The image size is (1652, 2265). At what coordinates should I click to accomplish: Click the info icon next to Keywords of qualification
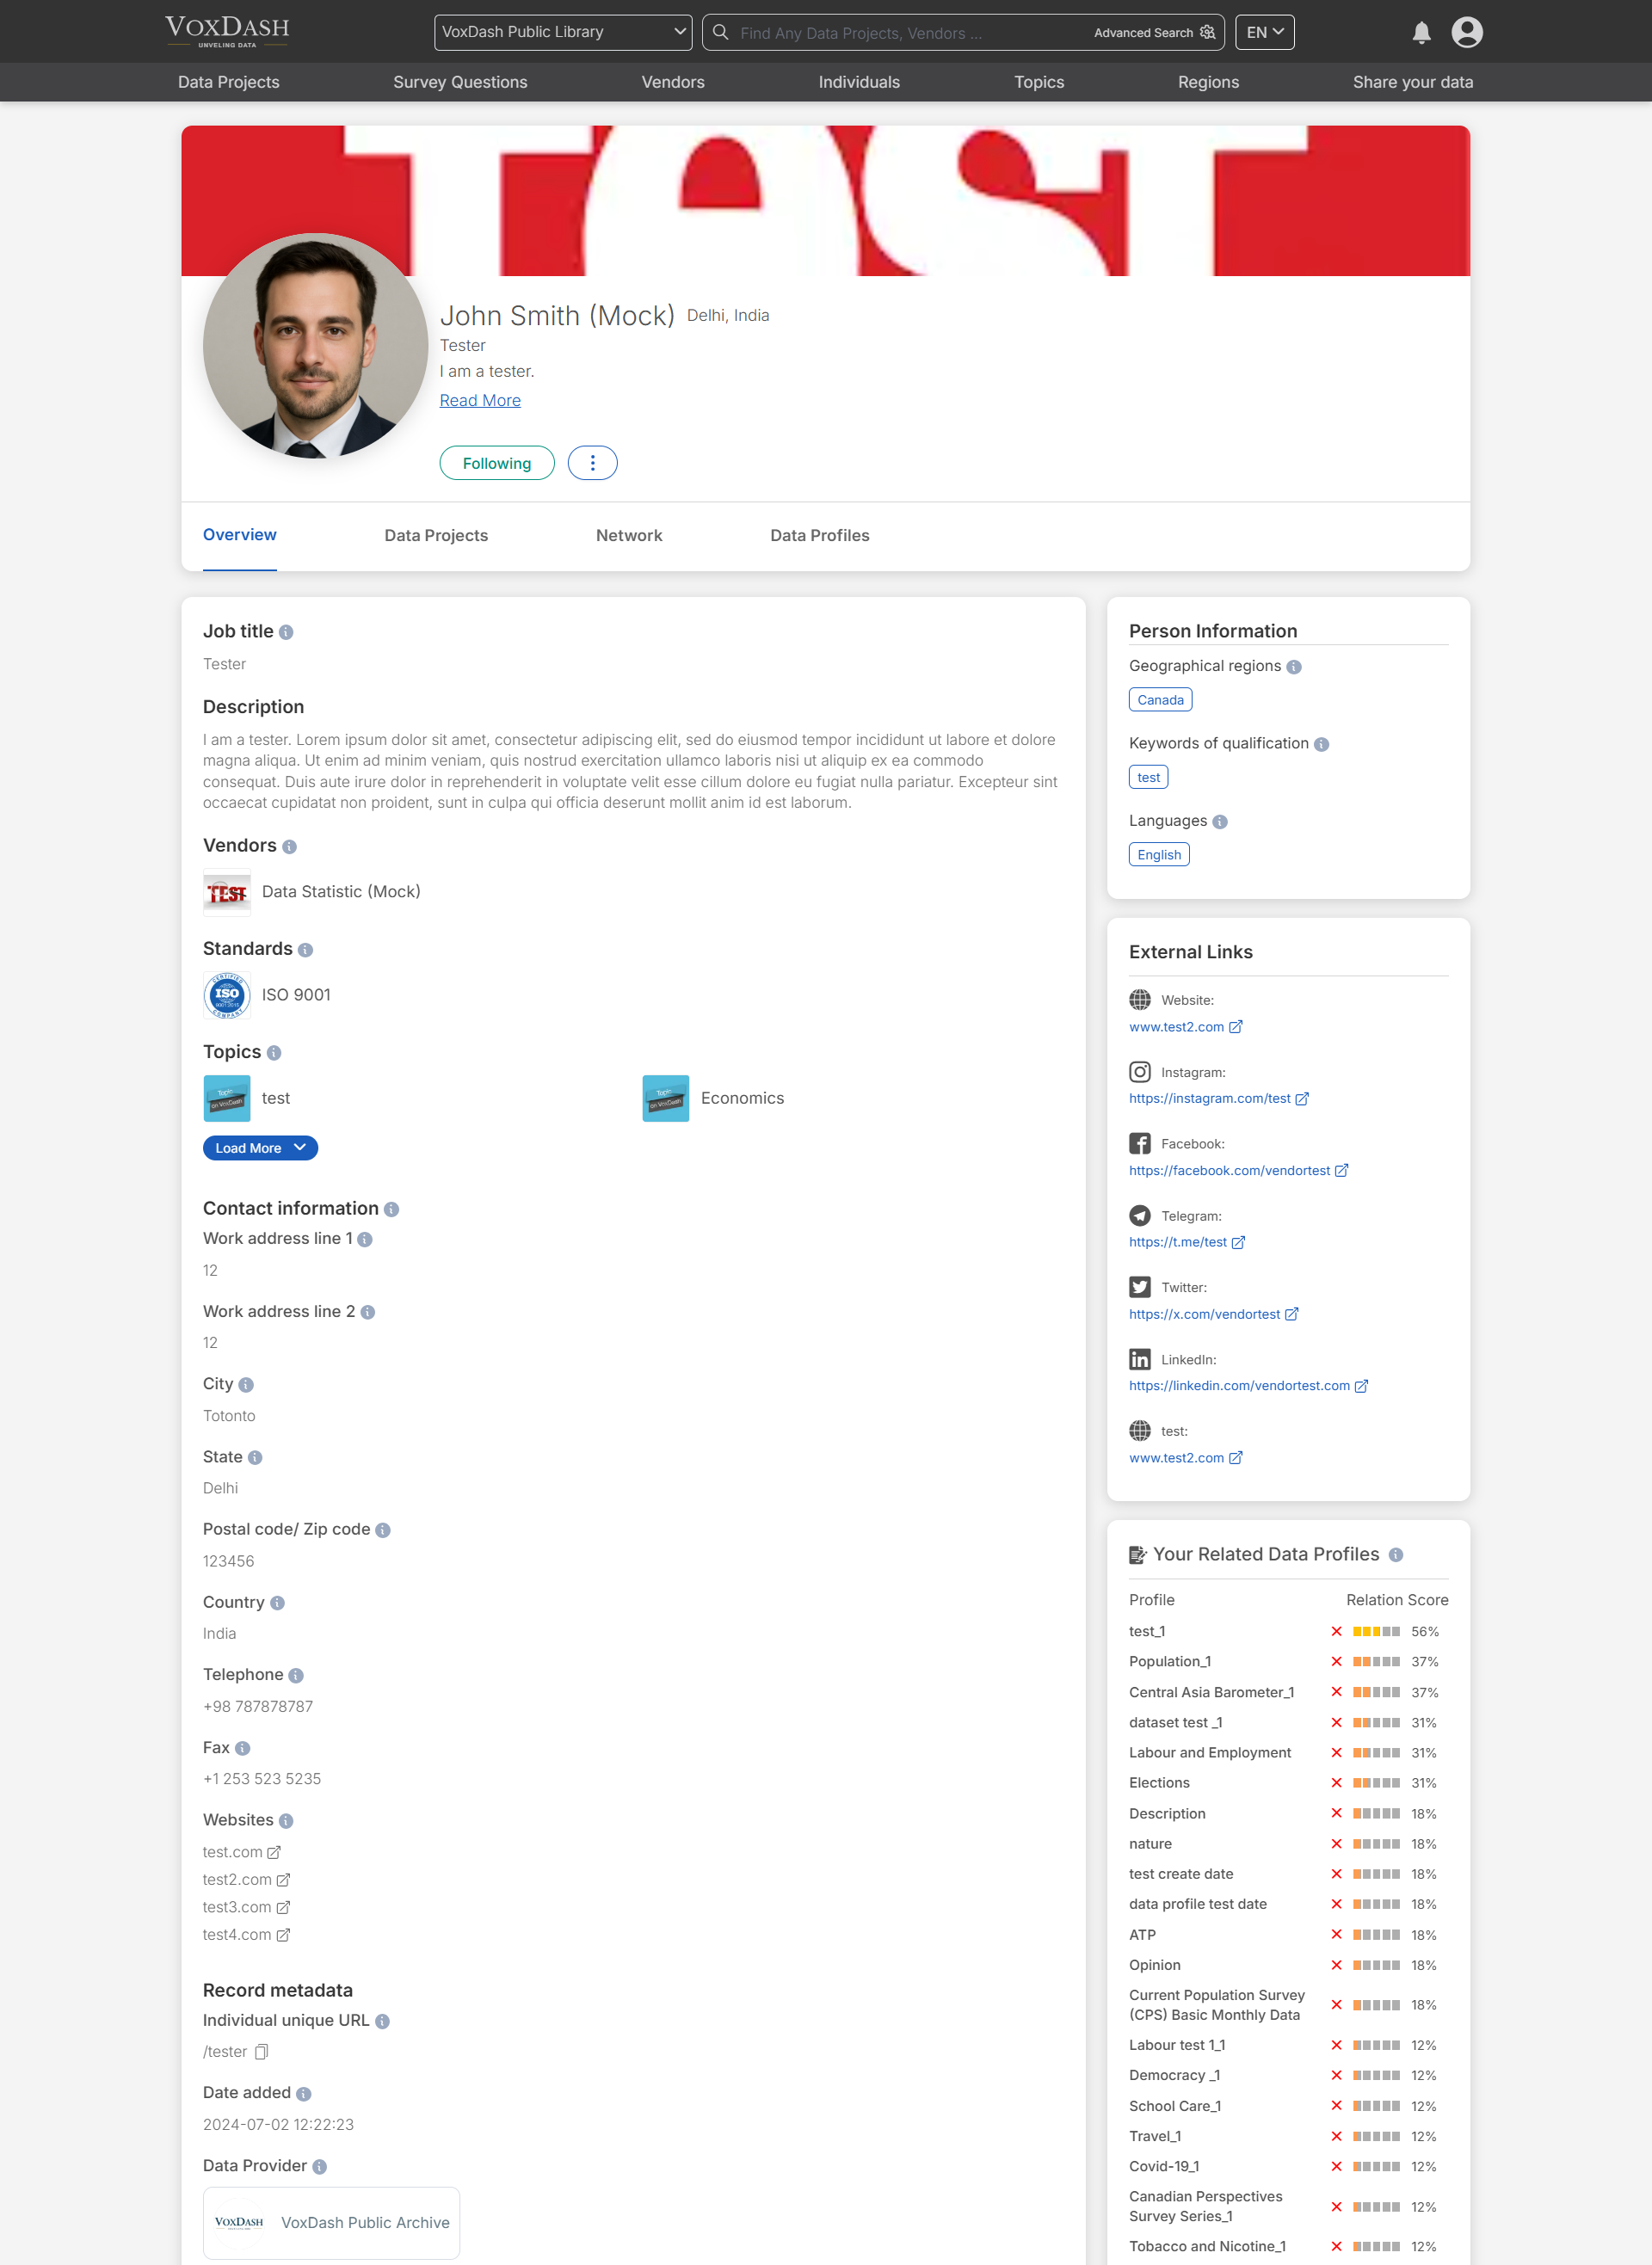pos(1321,743)
